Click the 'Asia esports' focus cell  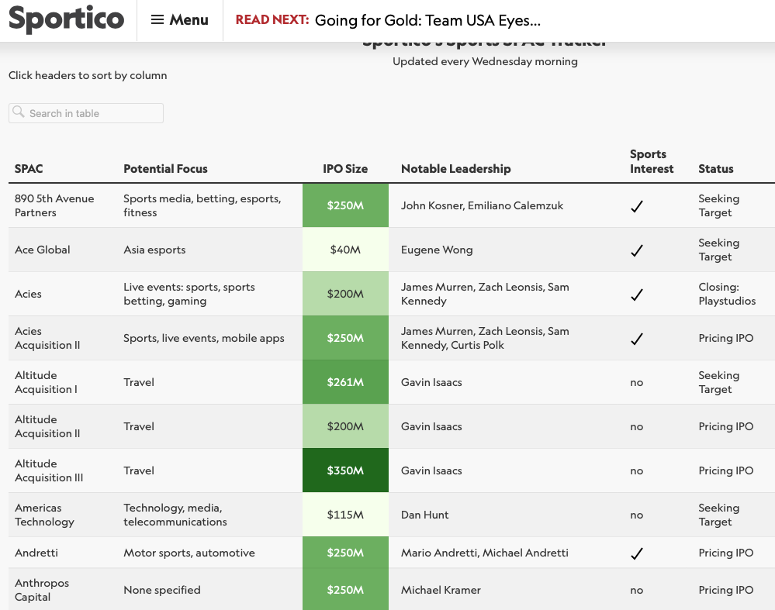(154, 250)
